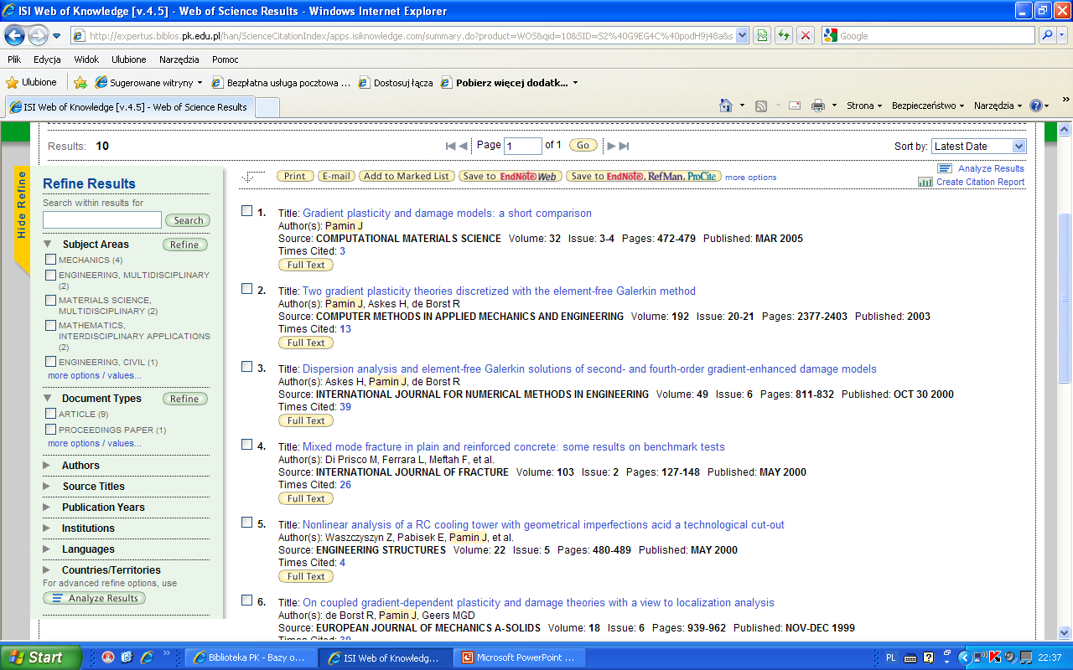Collapse the Document Types section

[48, 399]
